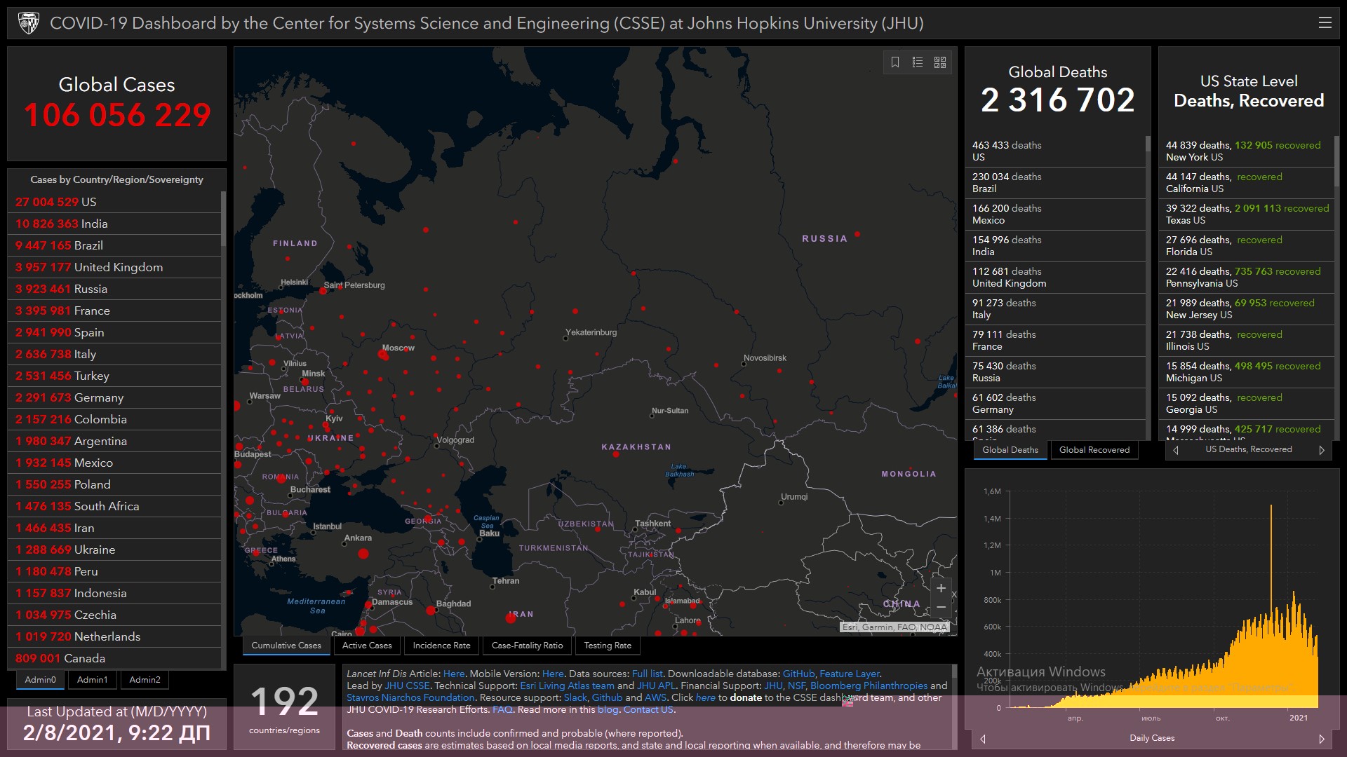Viewport: 1347px width, 757px height.
Task: Click the Johns Hopkins shield logo
Action: coord(29,23)
